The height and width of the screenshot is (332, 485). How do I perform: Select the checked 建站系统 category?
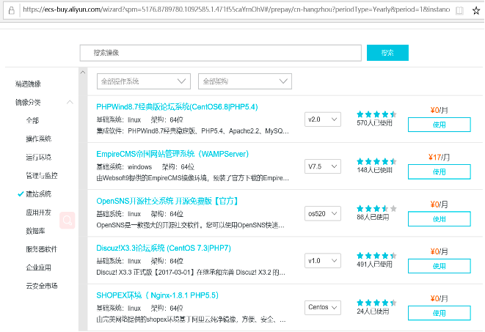[39, 194]
